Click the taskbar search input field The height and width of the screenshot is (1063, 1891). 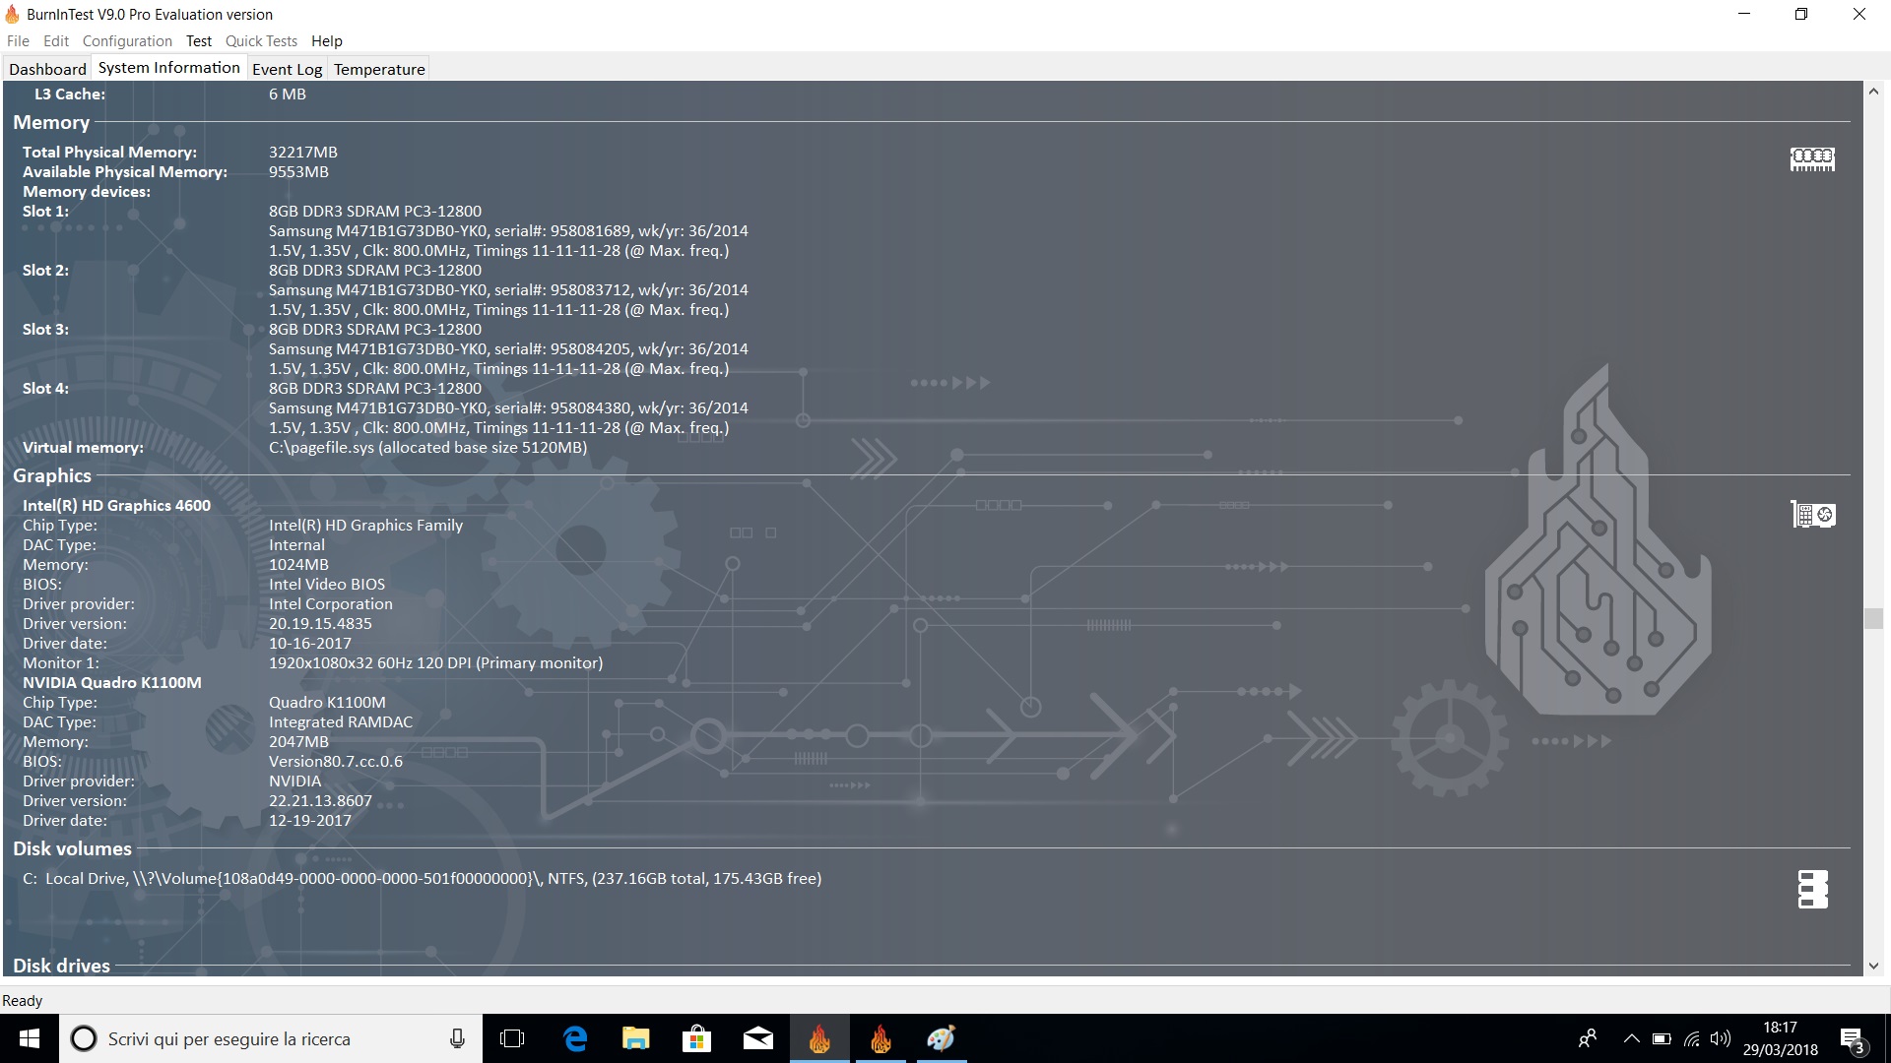271,1038
